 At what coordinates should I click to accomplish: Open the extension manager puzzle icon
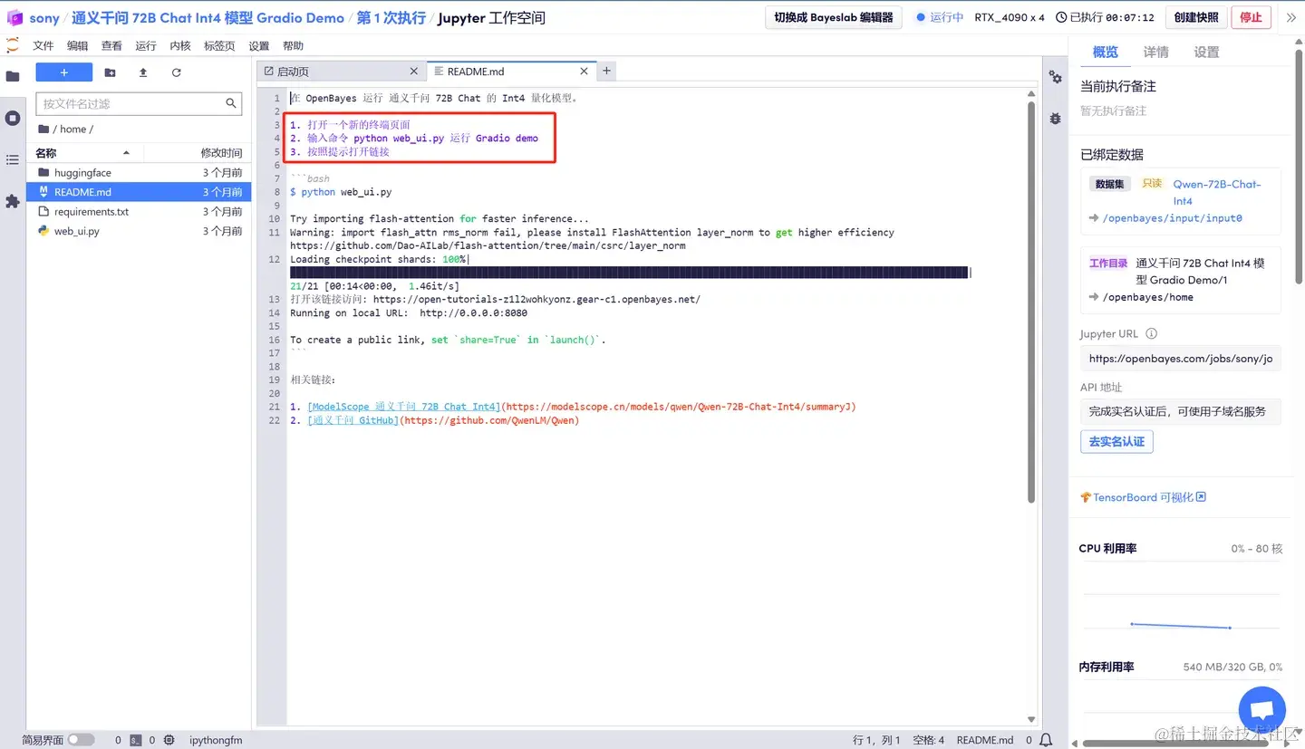tap(13, 201)
